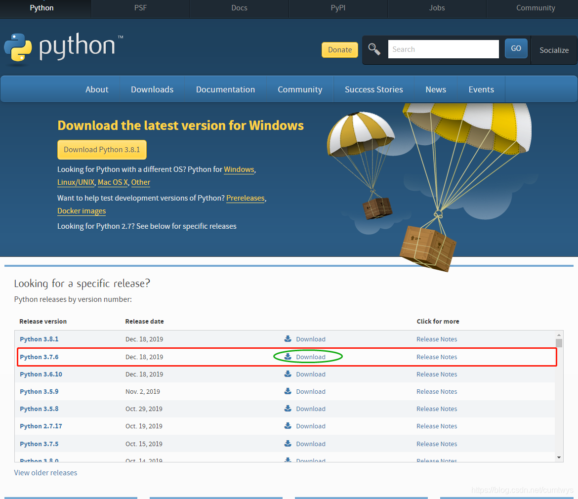The height and width of the screenshot is (499, 578).
Task: Click release list scrollbar down arrow
Action: coord(559,457)
